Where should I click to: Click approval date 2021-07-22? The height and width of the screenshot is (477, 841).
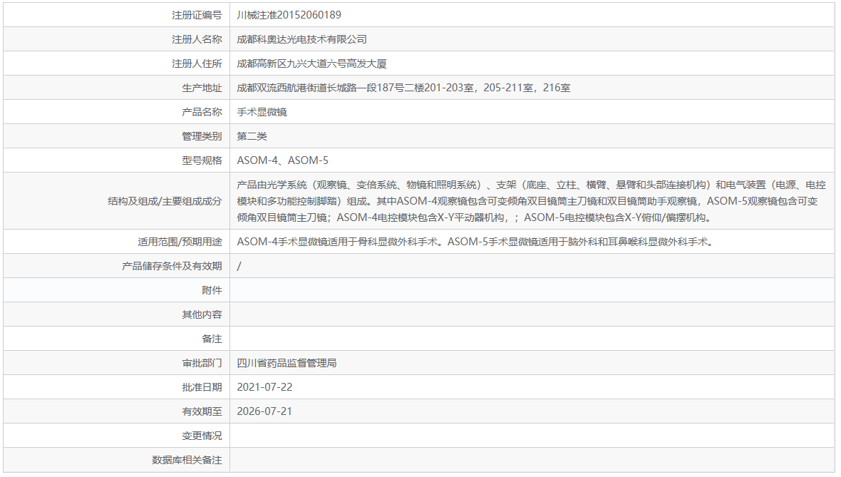click(x=264, y=387)
